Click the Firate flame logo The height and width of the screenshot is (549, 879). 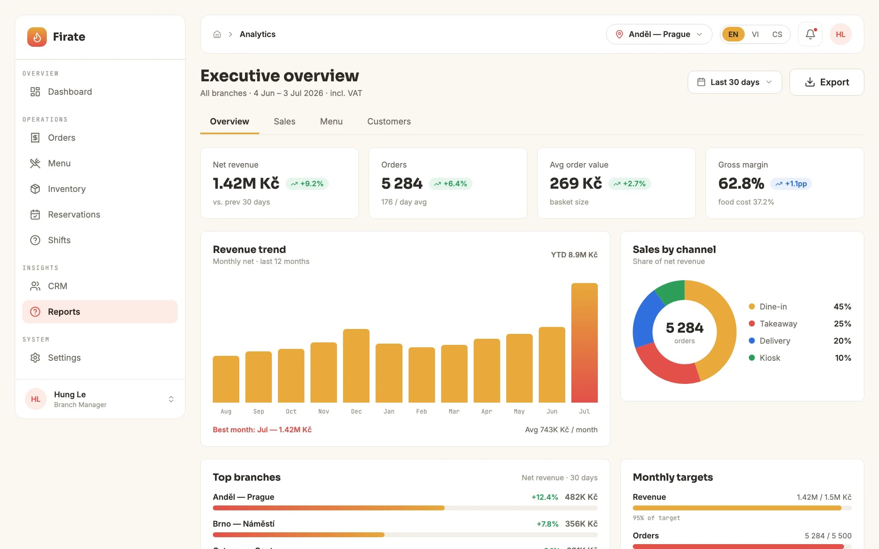tap(37, 37)
